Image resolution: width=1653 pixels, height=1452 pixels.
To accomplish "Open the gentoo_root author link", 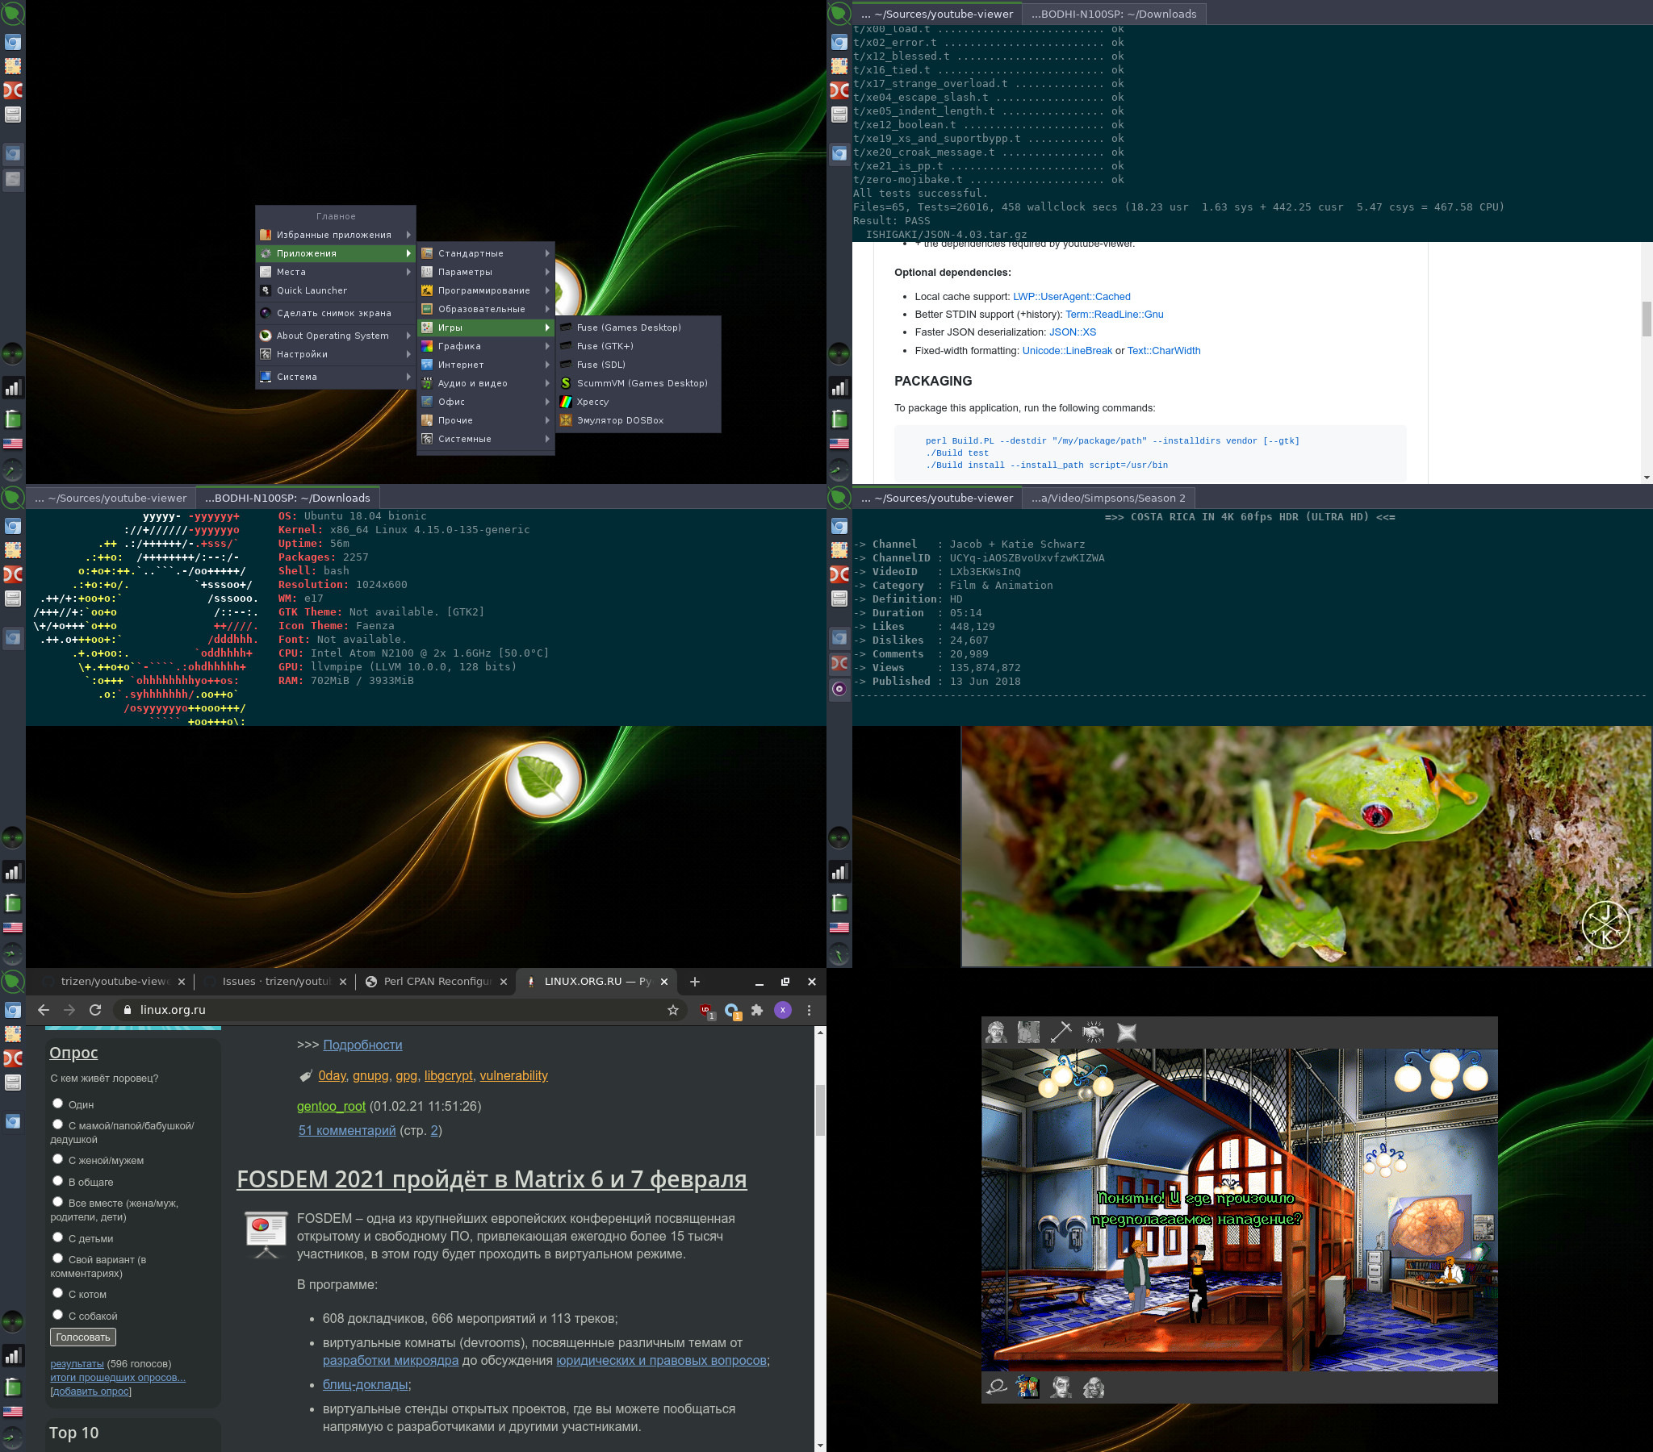I will click(331, 1106).
